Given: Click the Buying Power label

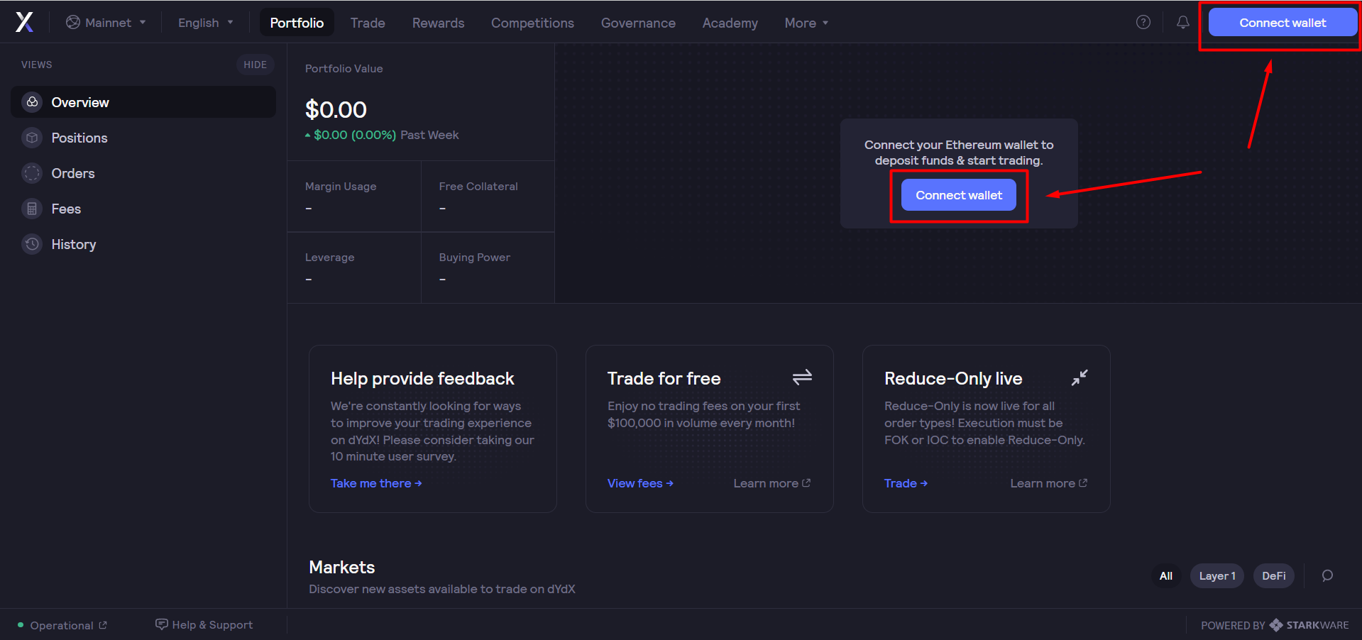Looking at the screenshot, I should click(x=474, y=258).
